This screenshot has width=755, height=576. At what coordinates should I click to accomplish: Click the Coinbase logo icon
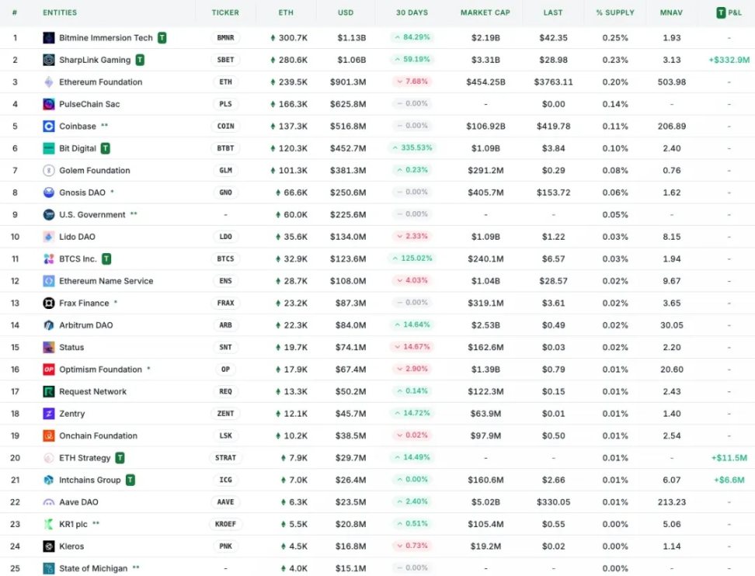(49, 126)
